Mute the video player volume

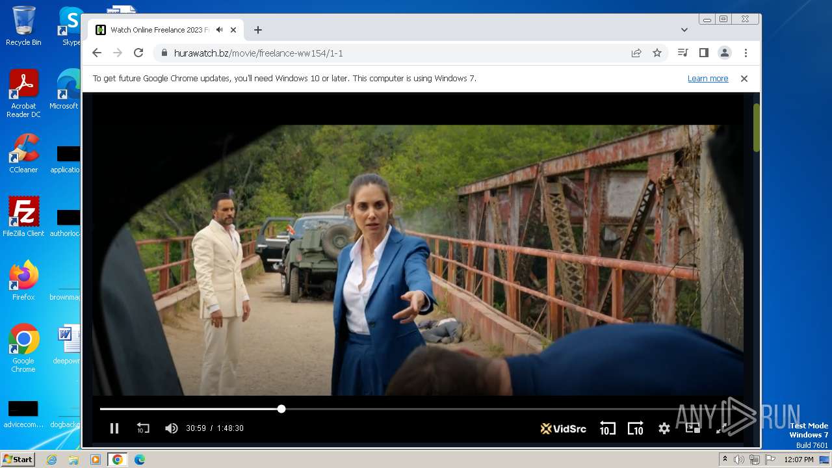(171, 428)
